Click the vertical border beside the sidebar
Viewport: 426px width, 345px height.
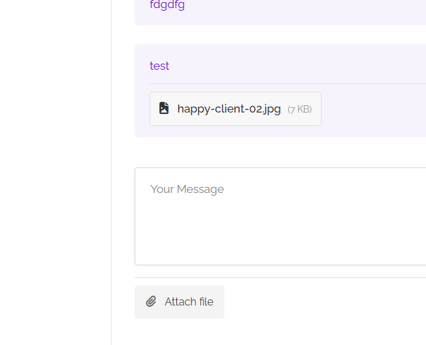(x=111, y=173)
